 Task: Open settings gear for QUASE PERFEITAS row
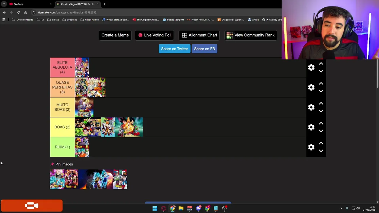(x=311, y=87)
